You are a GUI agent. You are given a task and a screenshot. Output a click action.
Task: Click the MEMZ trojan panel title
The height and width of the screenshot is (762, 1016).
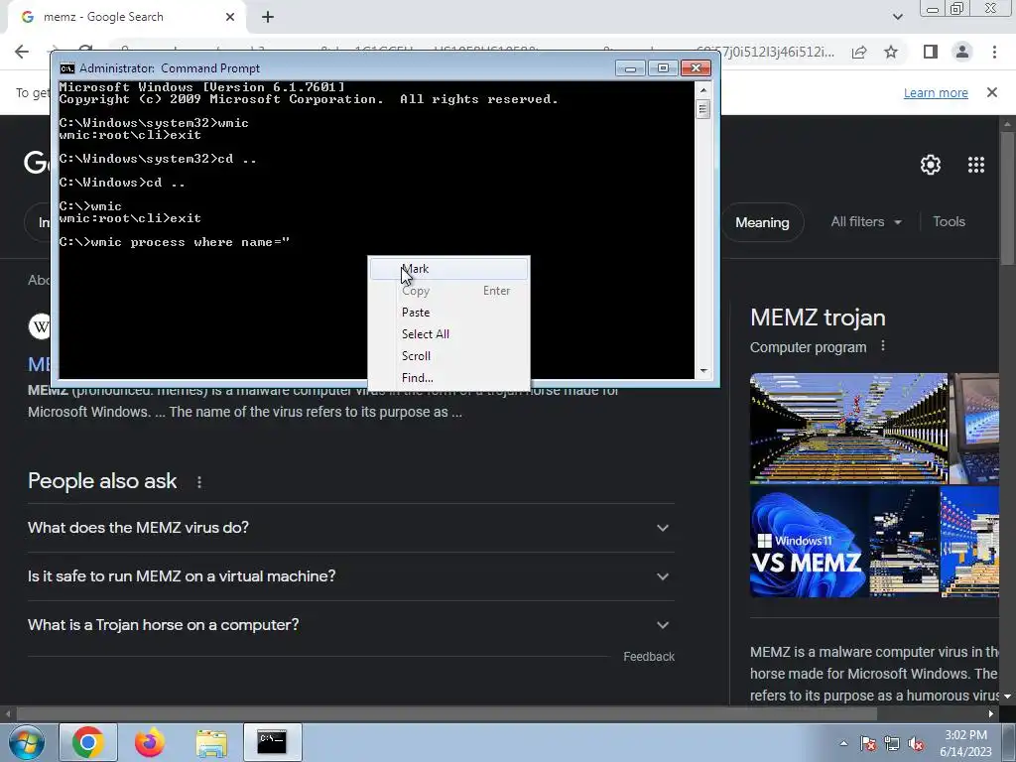(x=818, y=317)
